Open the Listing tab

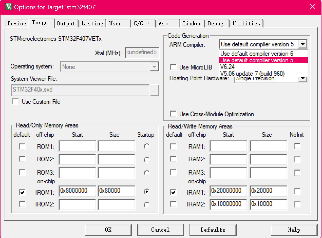pyautogui.click(x=92, y=23)
